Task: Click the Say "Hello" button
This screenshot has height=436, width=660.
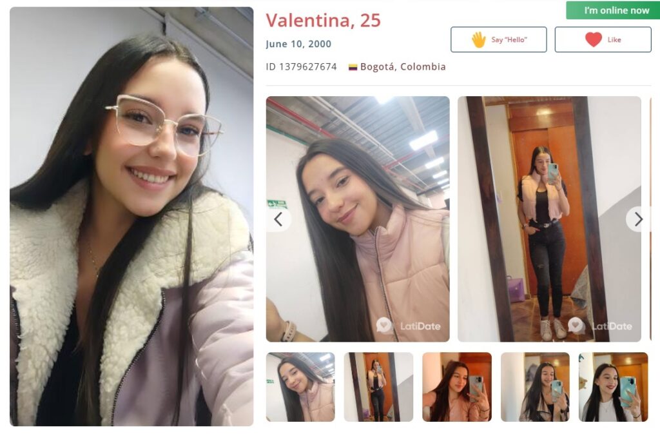Action: [x=499, y=39]
